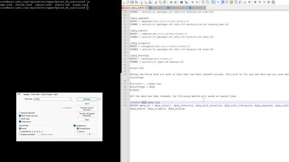Uncheck the Wrap around checkbox

pos(20,121)
